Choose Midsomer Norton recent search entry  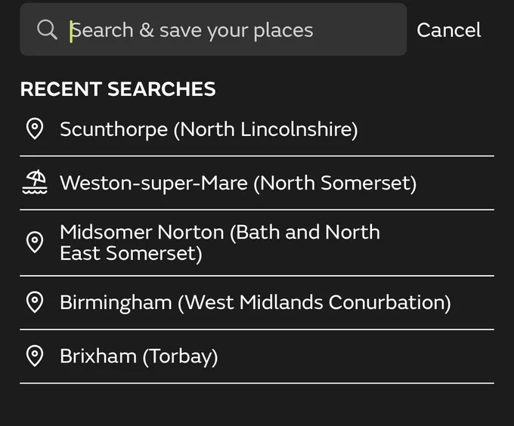coord(257,243)
